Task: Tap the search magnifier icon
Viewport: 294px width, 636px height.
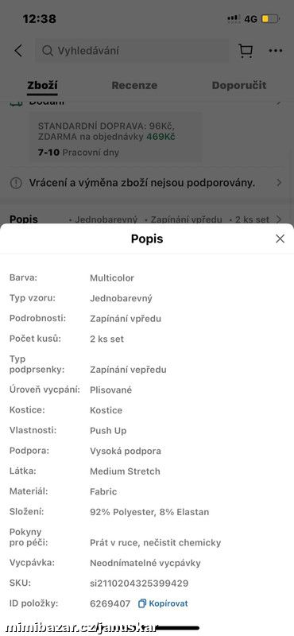Action: point(48,51)
